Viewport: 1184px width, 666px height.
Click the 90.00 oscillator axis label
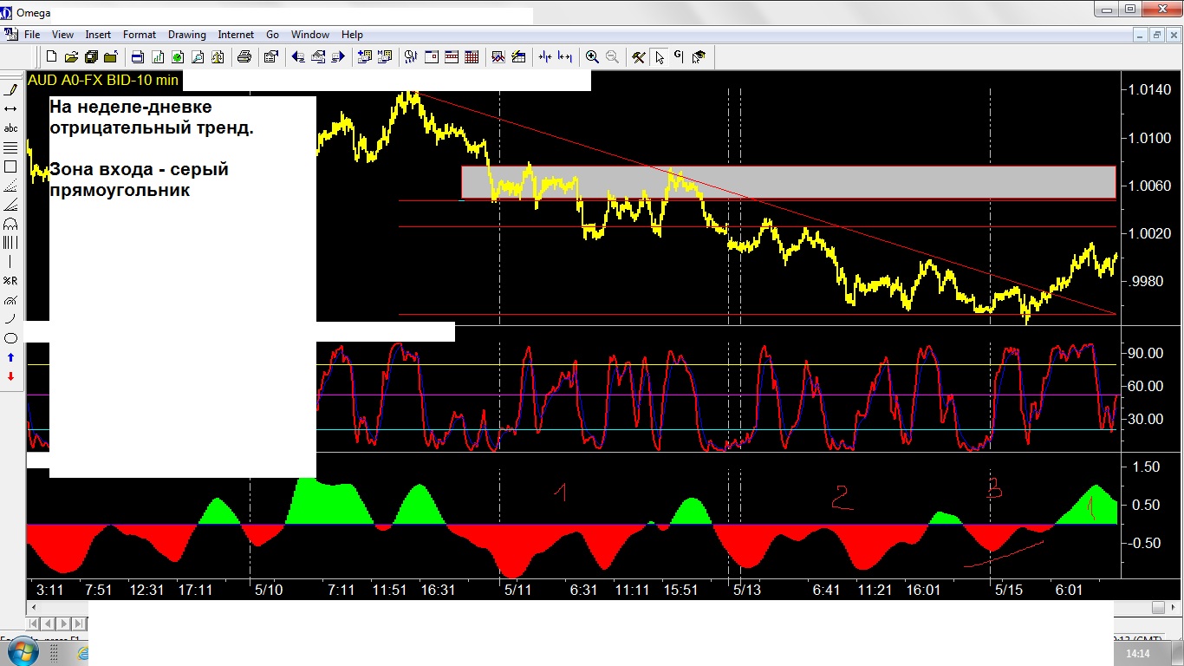tap(1143, 354)
